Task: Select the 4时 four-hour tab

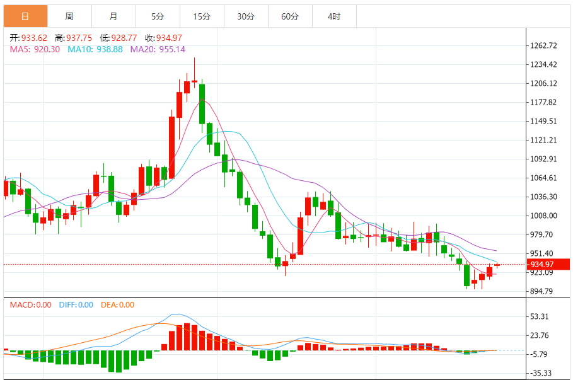Action: [x=334, y=16]
